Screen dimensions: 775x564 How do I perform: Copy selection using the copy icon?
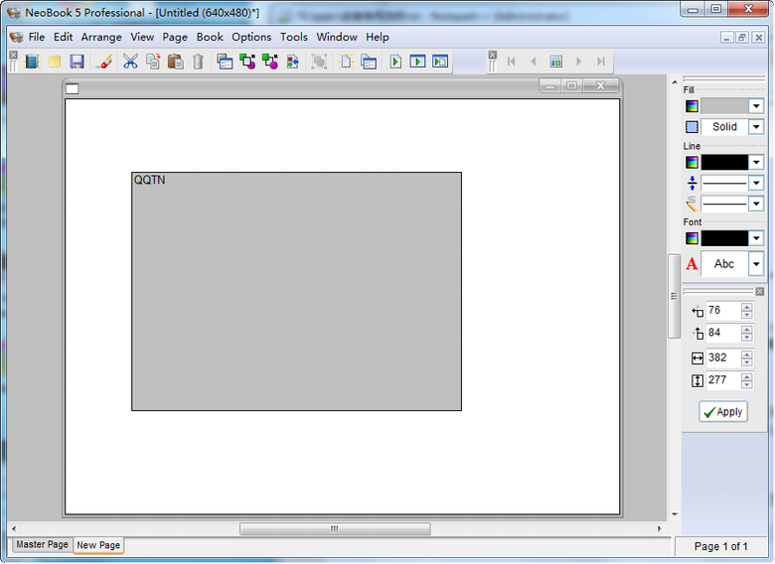click(153, 62)
